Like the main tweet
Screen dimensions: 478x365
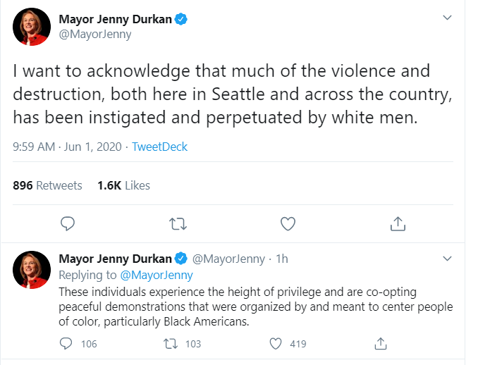(288, 224)
